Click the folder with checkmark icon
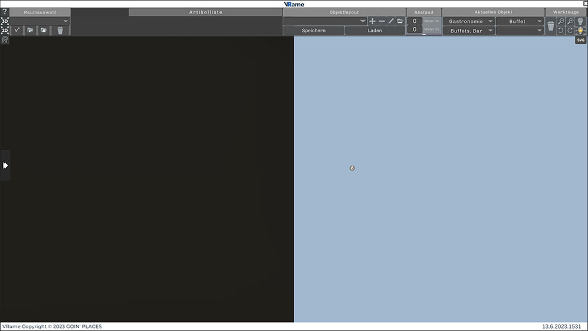 [31, 30]
